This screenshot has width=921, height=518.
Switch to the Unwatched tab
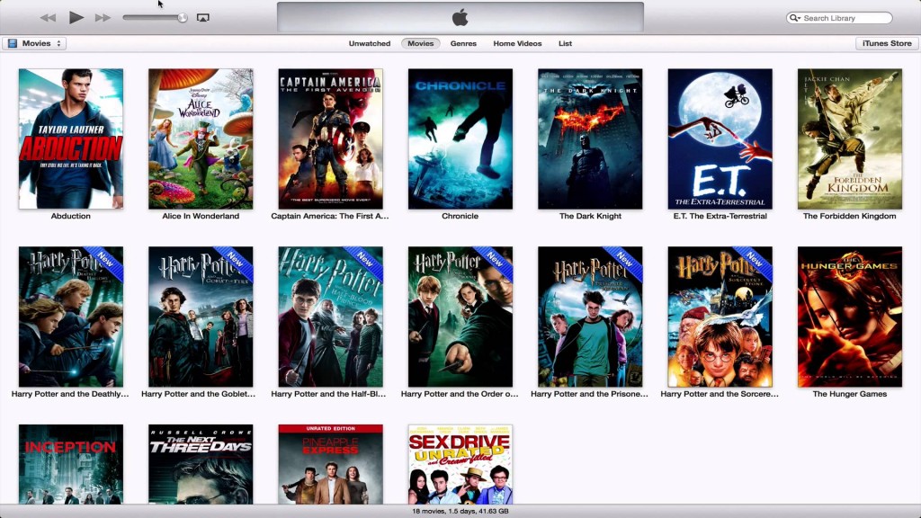point(370,43)
